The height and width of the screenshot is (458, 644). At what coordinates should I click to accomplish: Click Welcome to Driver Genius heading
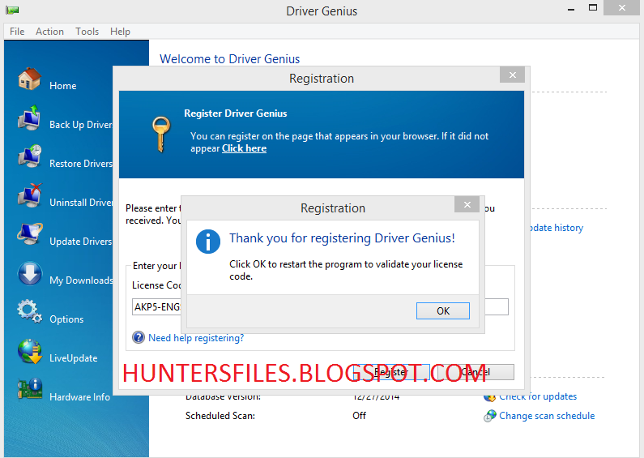click(x=229, y=59)
